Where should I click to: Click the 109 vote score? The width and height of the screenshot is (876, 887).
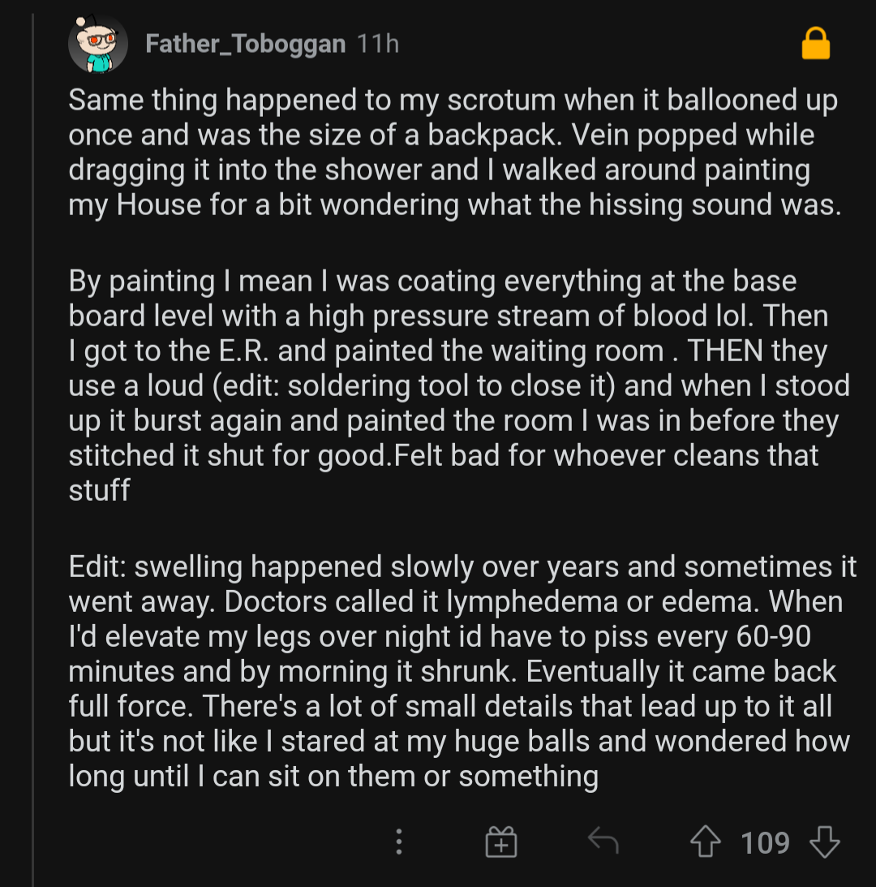pos(765,842)
